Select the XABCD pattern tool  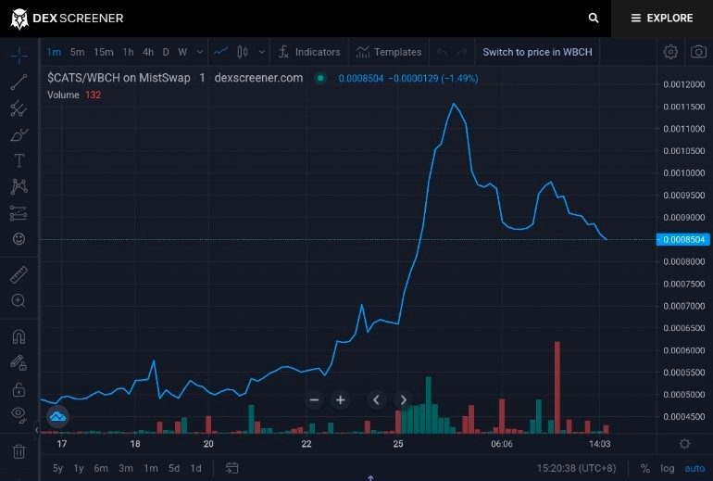coord(19,186)
